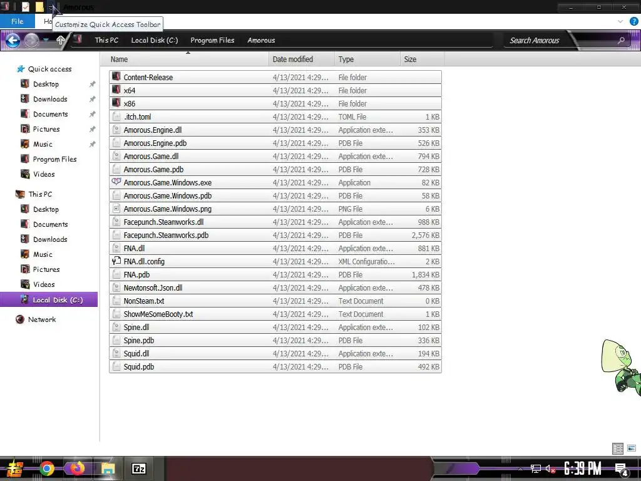Select Spine.dll file

[x=275, y=327]
